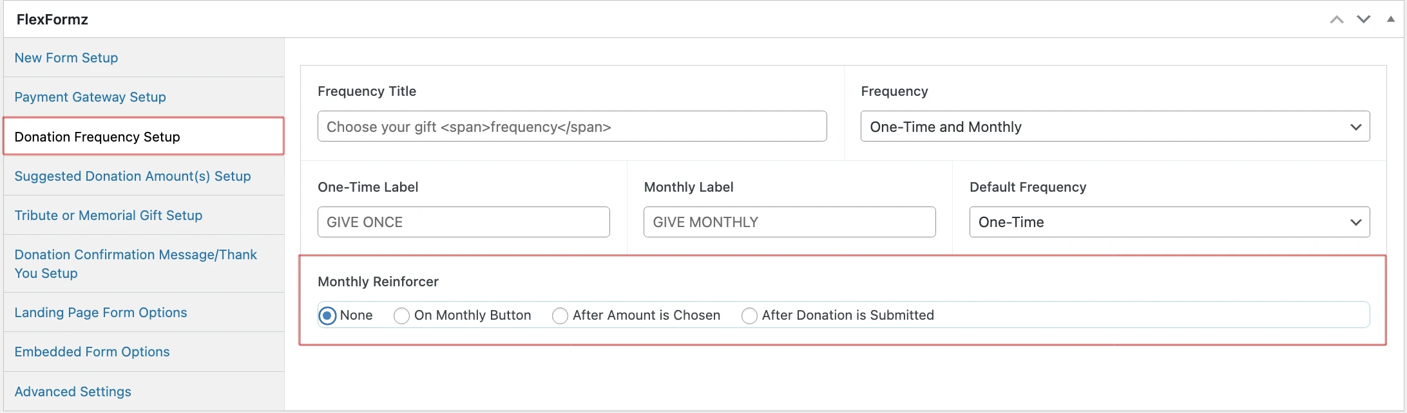Select On Monthly Button radio option
Image resolution: width=1407 pixels, height=413 pixels.
(401, 315)
